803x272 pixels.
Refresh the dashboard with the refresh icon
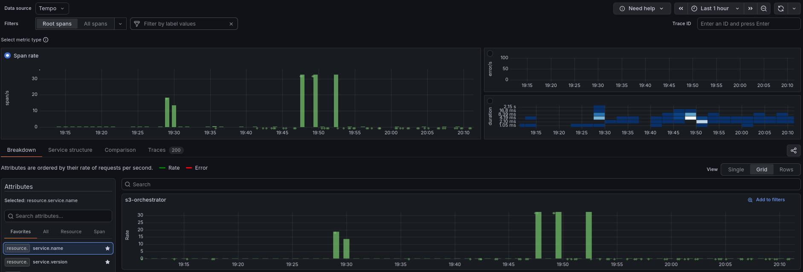780,9
